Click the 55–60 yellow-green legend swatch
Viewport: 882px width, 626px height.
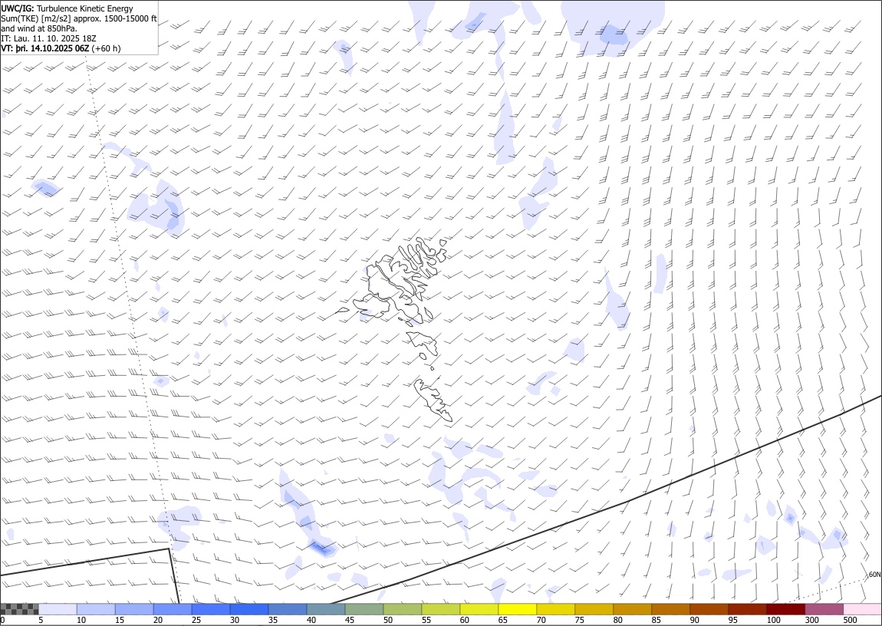tap(441, 609)
